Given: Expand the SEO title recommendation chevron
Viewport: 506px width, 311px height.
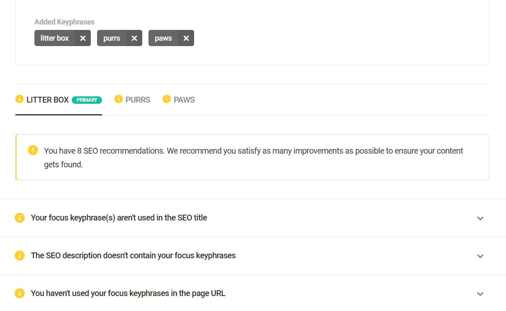Looking at the screenshot, I should [x=480, y=218].
